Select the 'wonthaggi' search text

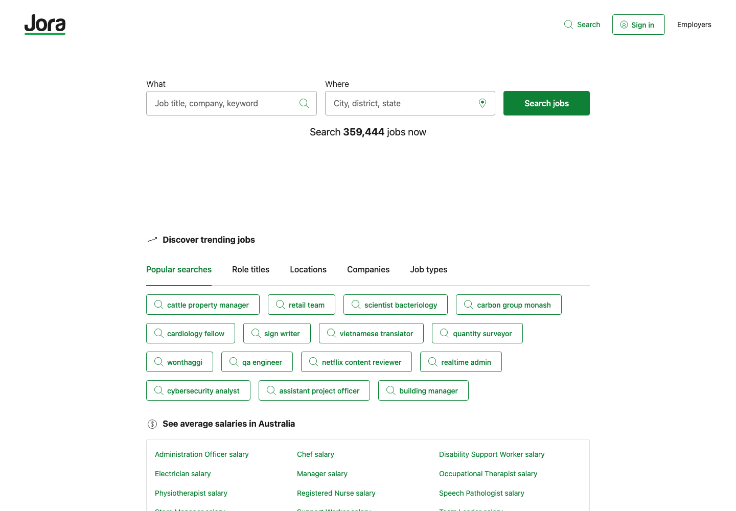click(185, 362)
